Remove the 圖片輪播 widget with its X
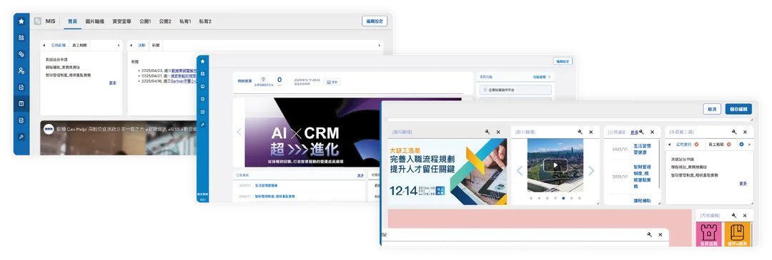Screen dimensions: 772x260 498,132
